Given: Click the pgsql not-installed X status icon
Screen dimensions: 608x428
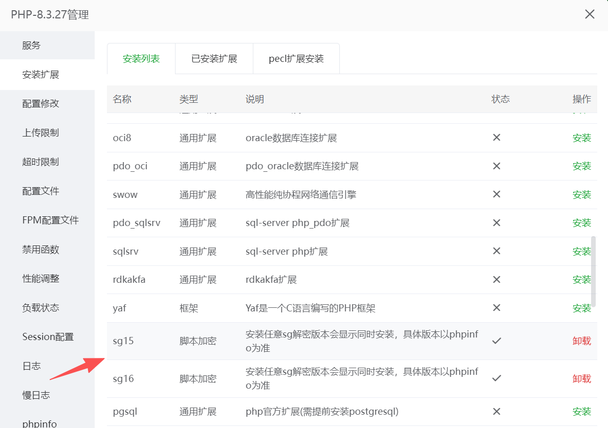Looking at the screenshot, I should (496, 411).
